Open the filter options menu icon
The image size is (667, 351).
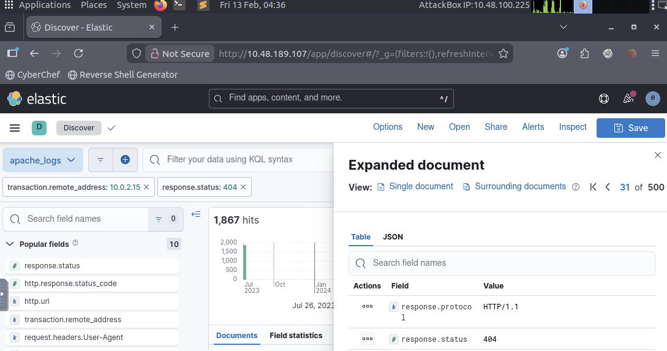click(x=100, y=160)
